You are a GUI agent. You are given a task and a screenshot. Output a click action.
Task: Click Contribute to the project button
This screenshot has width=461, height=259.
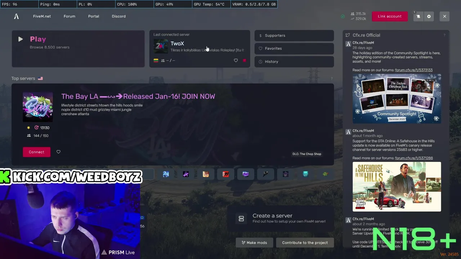305,242
